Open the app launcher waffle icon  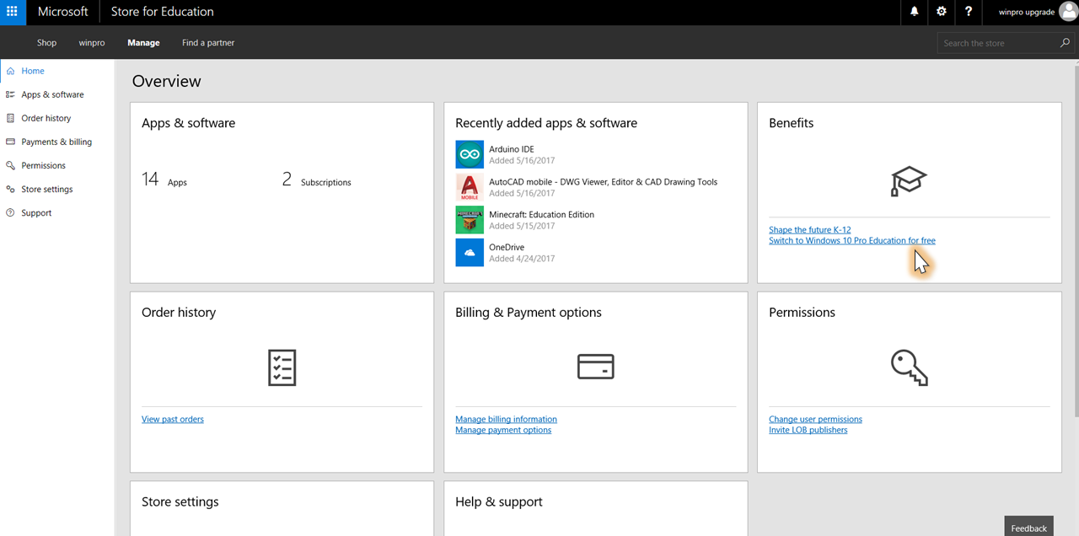[x=12, y=12]
